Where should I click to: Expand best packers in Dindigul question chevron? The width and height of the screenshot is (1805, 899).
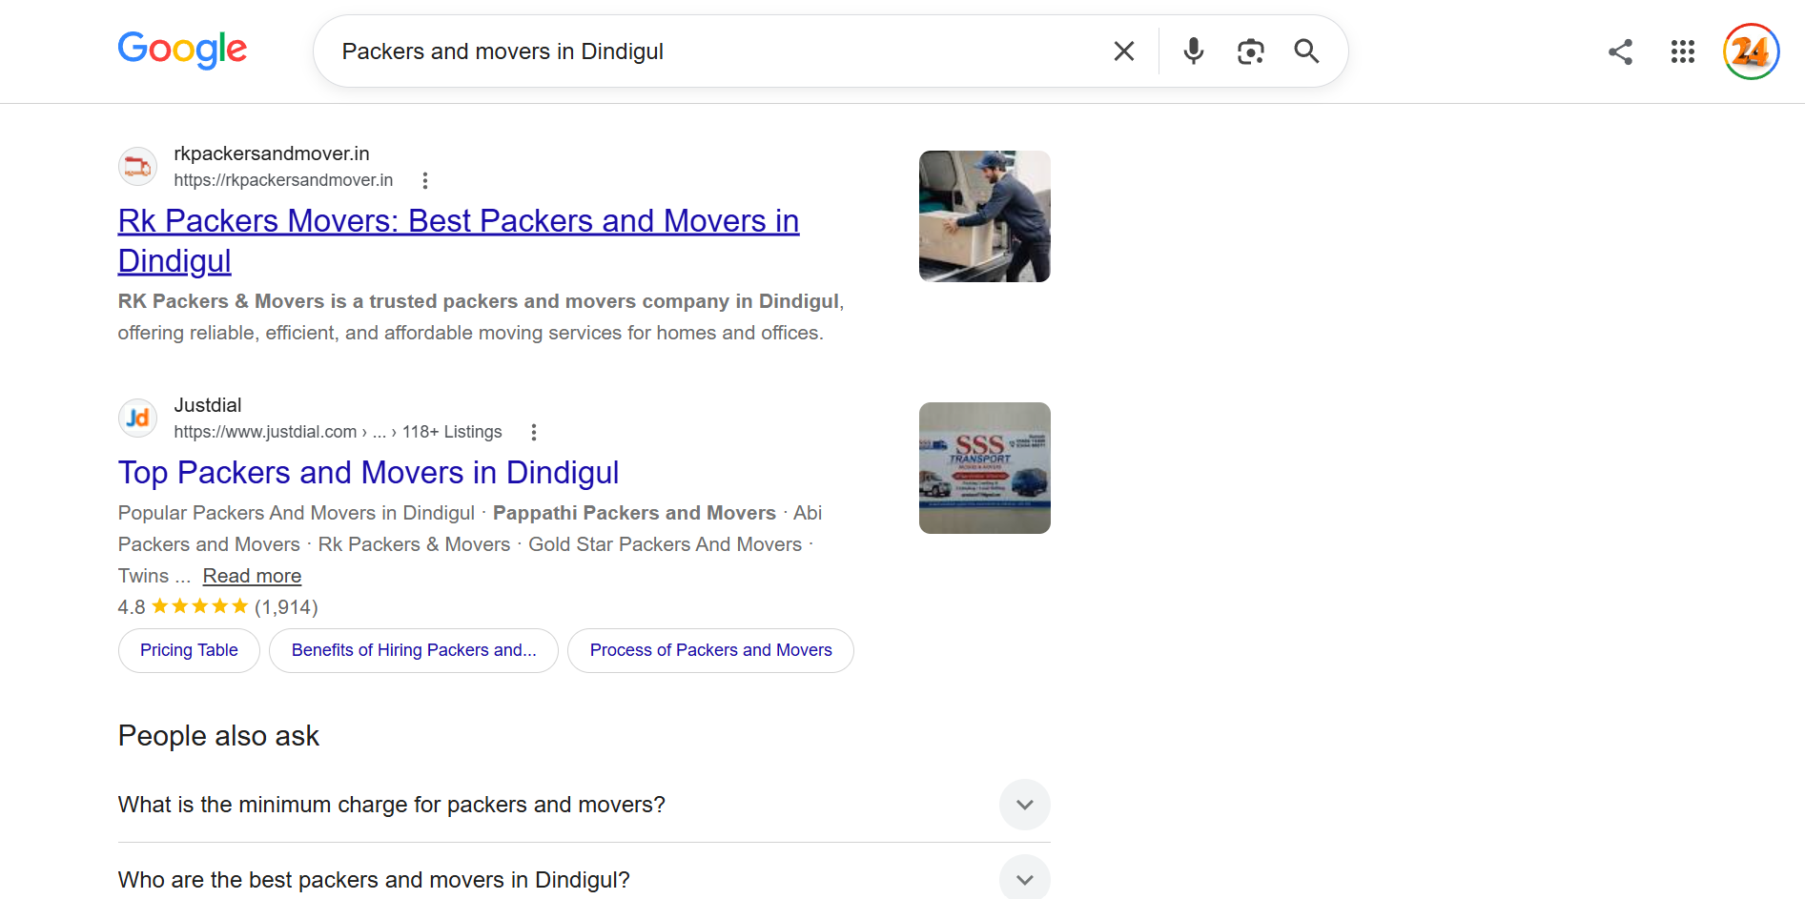[1025, 879]
